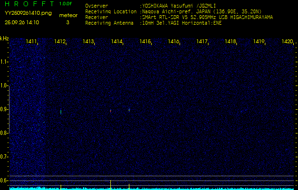This screenshot has width=298, height=190.
Task: Click the kHz axis unit label
Action: [4, 38]
